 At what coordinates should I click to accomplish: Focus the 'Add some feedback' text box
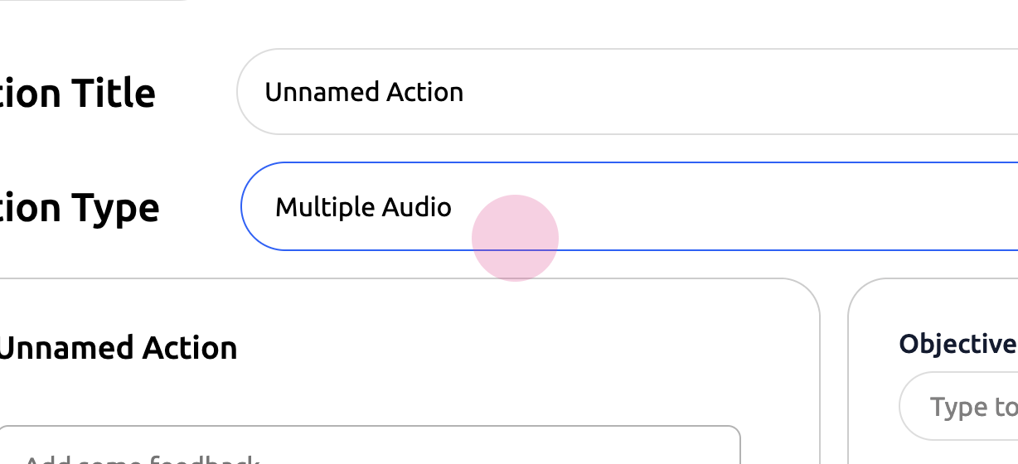pyautogui.click(x=369, y=447)
